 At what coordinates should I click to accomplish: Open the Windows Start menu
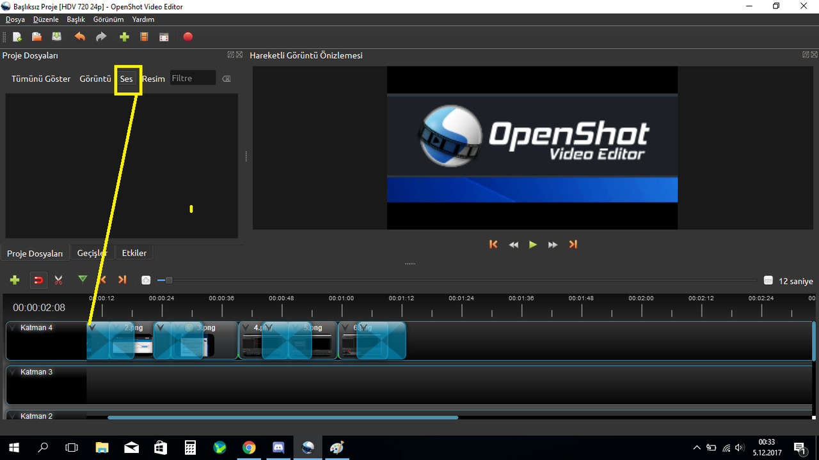point(15,447)
